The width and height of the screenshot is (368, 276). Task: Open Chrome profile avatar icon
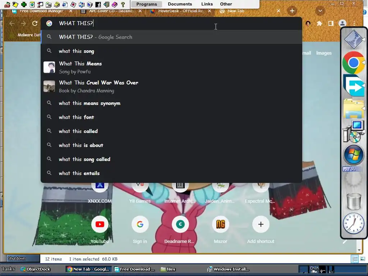pos(342,23)
